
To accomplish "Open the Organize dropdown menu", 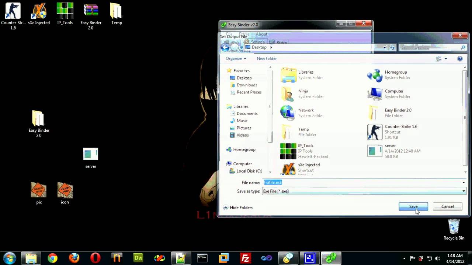I will coord(236,59).
